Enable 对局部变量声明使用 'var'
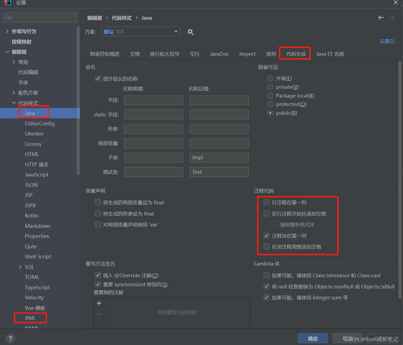Screen dimensions: 403x345 [x=98, y=225]
